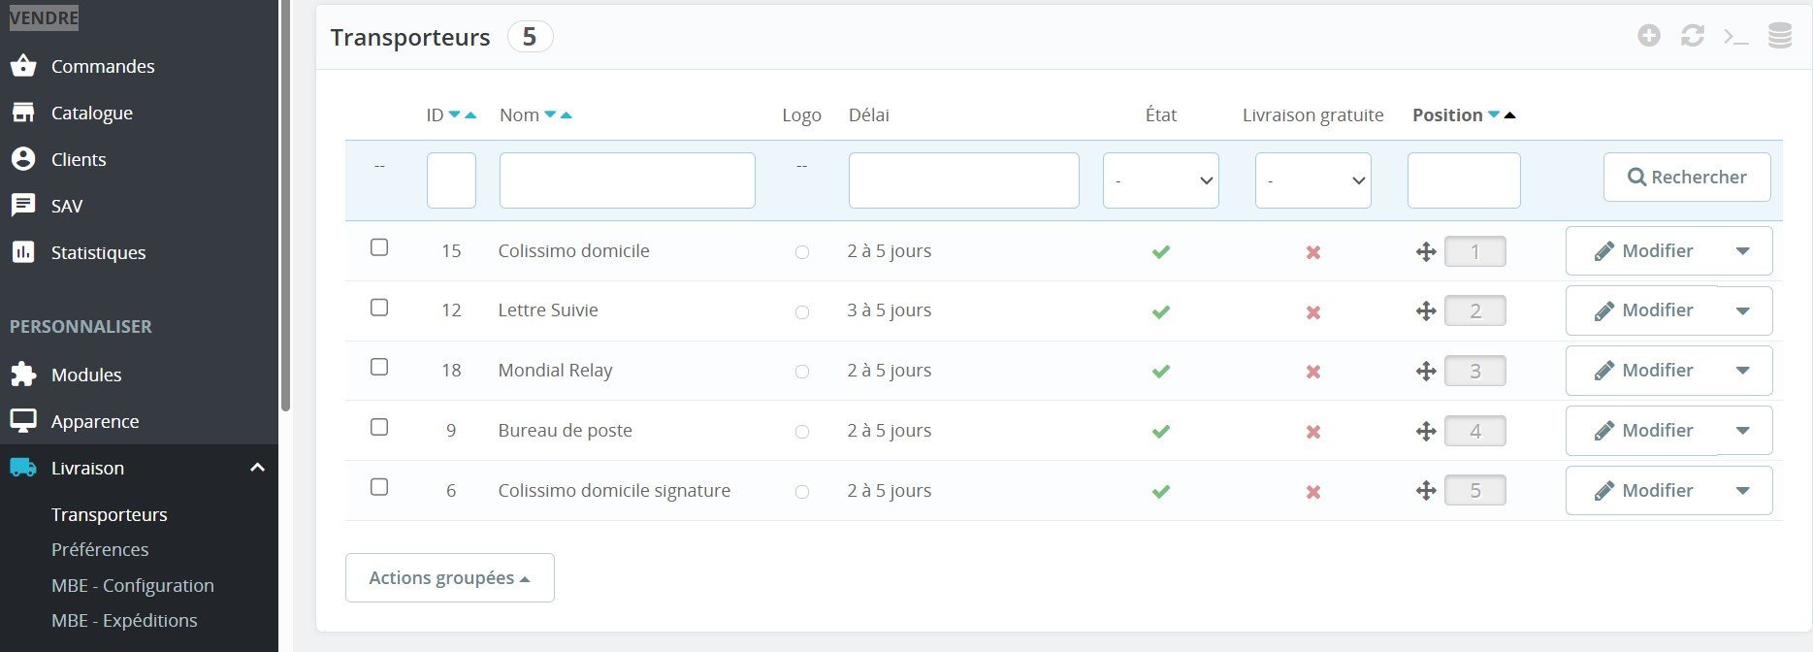The width and height of the screenshot is (1813, 652).
Task: Modifier the Colissimo domicile carrier
Action: pos(1642,251)
